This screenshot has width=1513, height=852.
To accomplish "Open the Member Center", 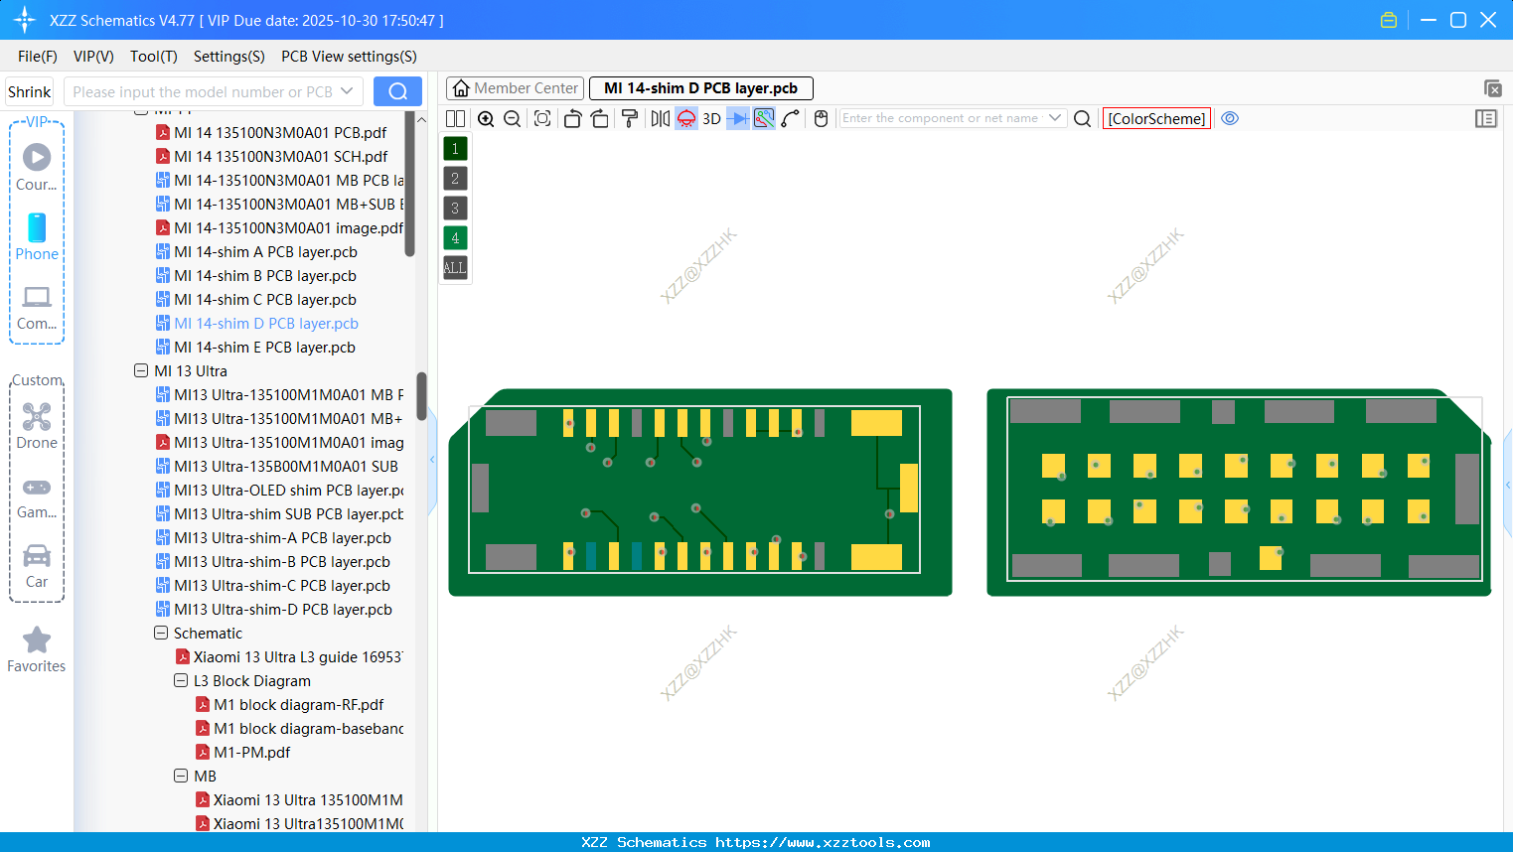I will 515,88.
